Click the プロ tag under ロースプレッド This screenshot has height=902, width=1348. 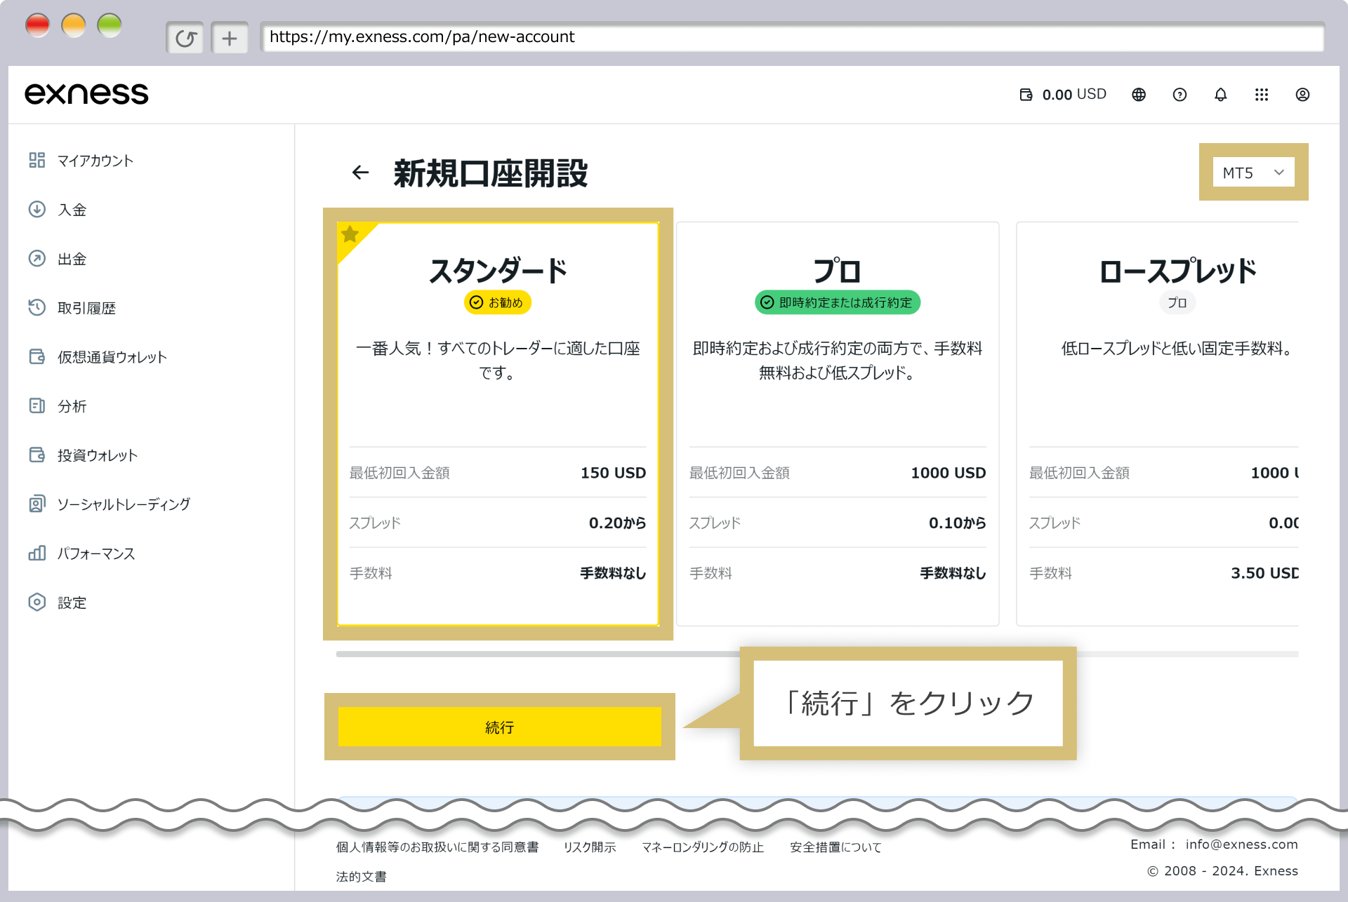[1177, 302]
